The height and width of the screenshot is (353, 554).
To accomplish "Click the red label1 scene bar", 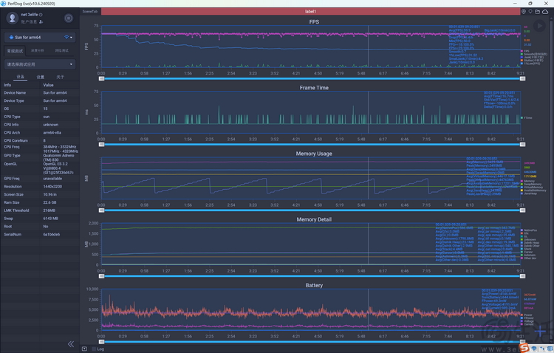I will point(310,12).
